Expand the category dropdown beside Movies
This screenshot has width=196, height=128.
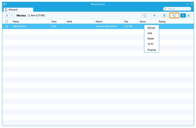(12, 15)
